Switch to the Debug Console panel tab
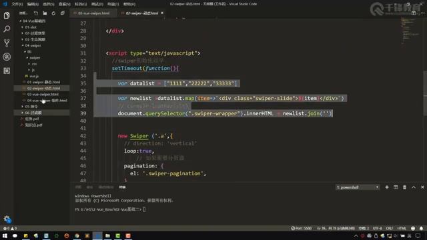The image size is (427, 240). 106,187
